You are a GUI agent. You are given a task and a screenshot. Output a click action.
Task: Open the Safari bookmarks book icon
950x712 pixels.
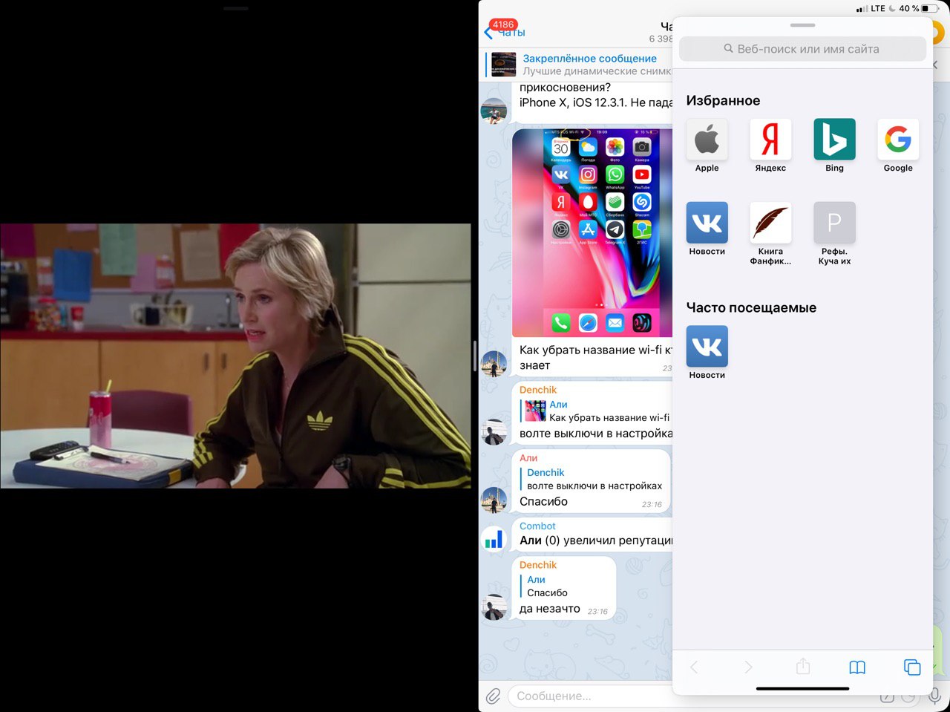(x=857, y=667)
